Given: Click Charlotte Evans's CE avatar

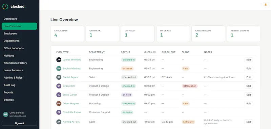Looking at the screenshot, I should pos(59,112).
